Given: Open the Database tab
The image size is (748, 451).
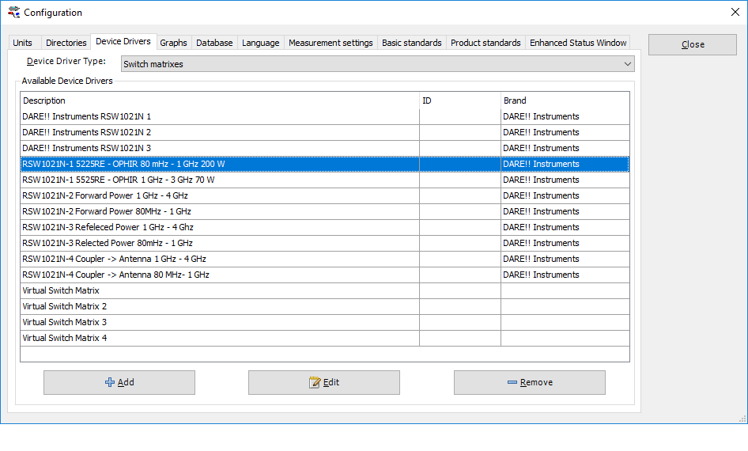Looking at the screenshot, I should pyautogui.click(x=214, y=43).
